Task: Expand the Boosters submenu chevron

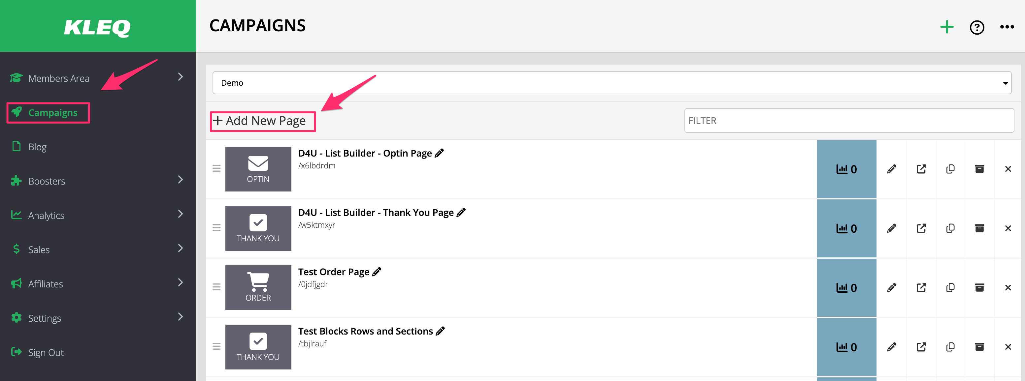Action: coord(180,180)
